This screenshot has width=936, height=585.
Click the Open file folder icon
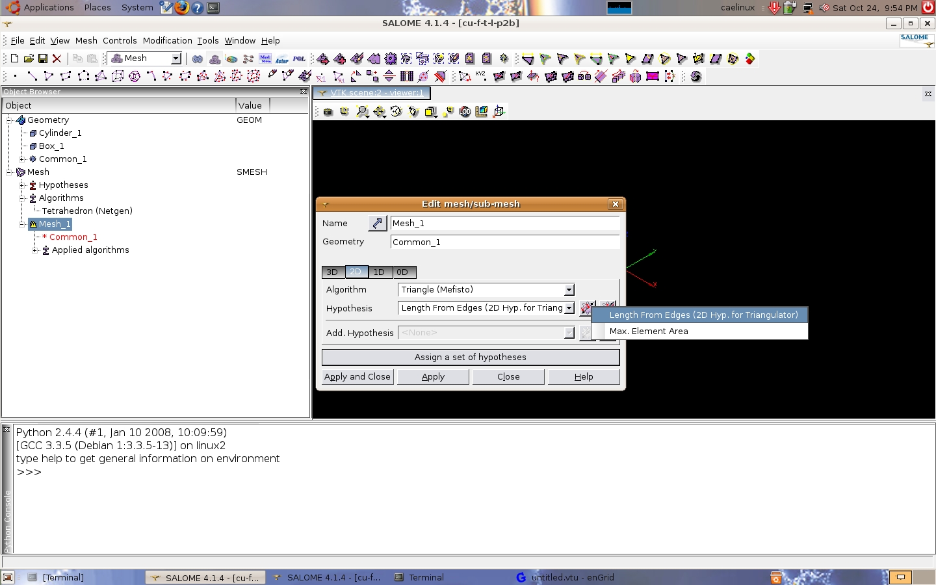coord(29,58)
